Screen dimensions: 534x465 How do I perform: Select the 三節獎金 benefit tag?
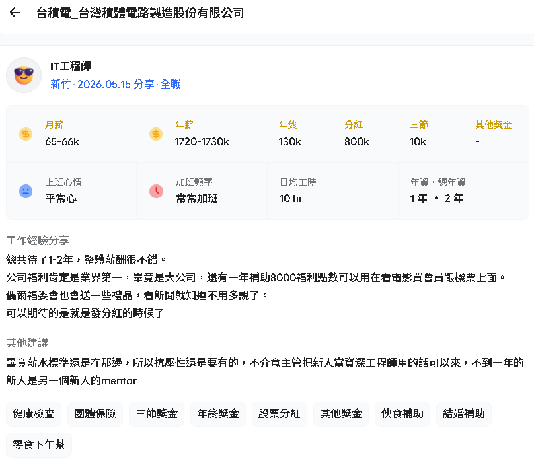point(157,414)
